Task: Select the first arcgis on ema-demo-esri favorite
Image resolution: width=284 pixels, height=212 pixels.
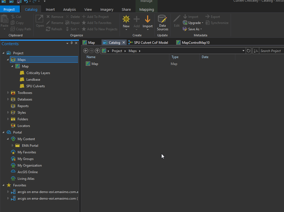Action: (x=48, y=192)
